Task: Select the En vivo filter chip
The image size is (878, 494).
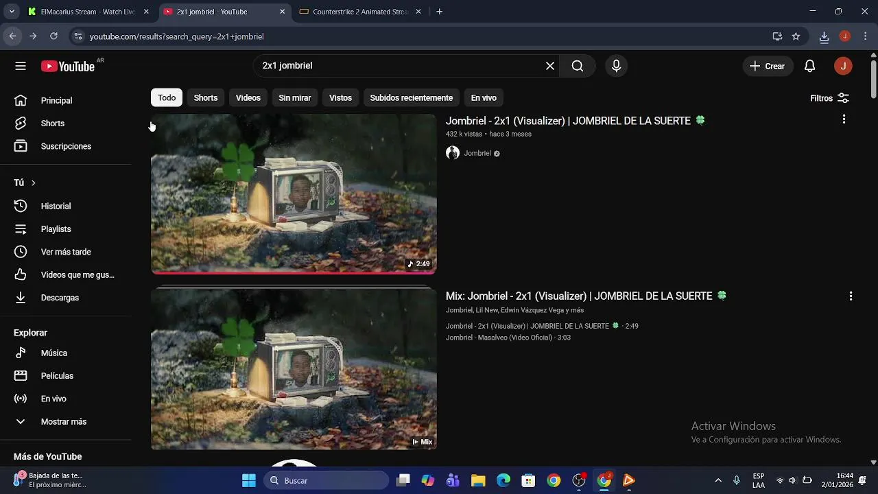Action: pyautogui.click(x=484, y=97)
